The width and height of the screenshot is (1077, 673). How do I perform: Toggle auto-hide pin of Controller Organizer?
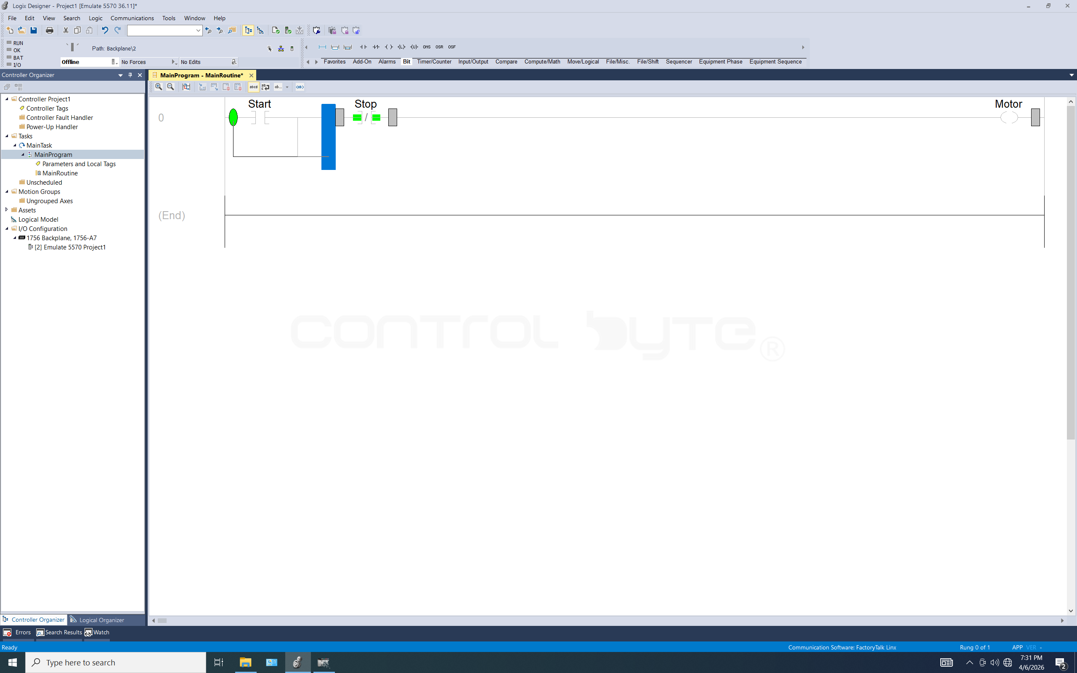[x=130, y=75]
